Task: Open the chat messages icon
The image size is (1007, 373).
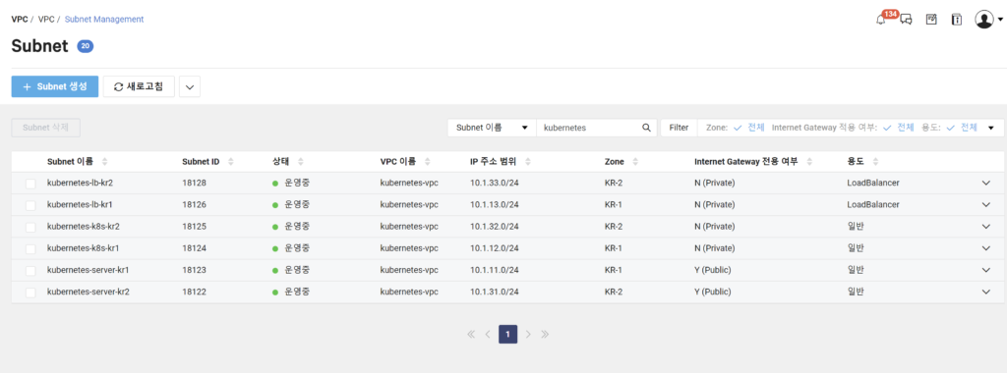Action: pyautogui.click(x=906, y=20)
